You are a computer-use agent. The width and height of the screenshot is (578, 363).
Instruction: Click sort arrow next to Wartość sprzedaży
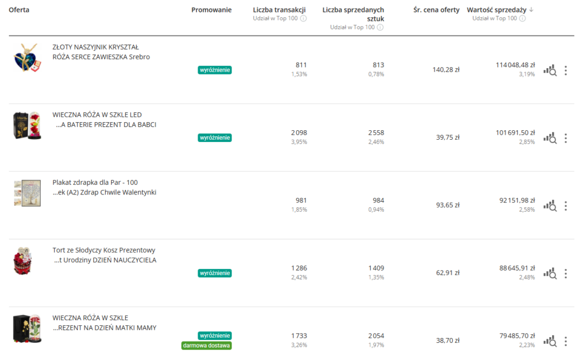coord(531,10)
